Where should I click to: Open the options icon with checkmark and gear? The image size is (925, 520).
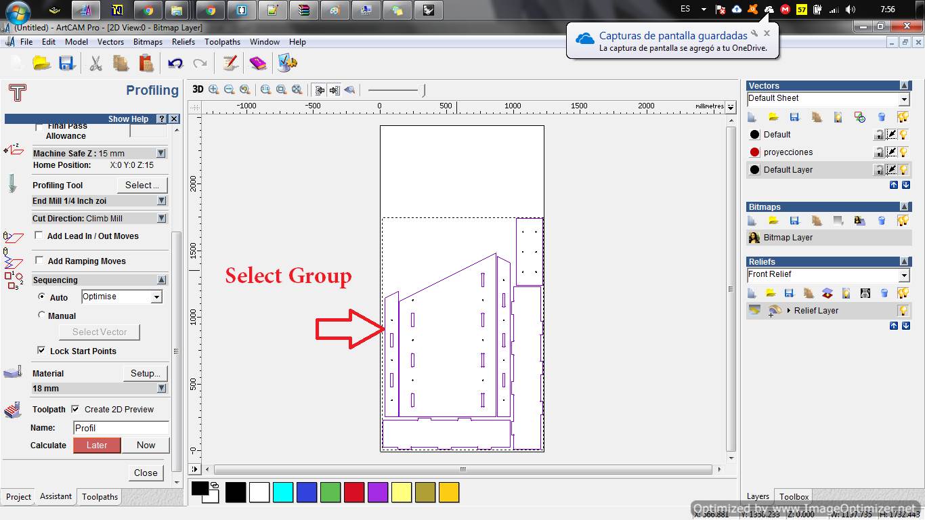[x=287, y=63]
